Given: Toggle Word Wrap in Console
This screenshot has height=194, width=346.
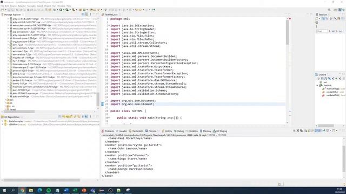Looking at the screenshot, I should [312, 130].
